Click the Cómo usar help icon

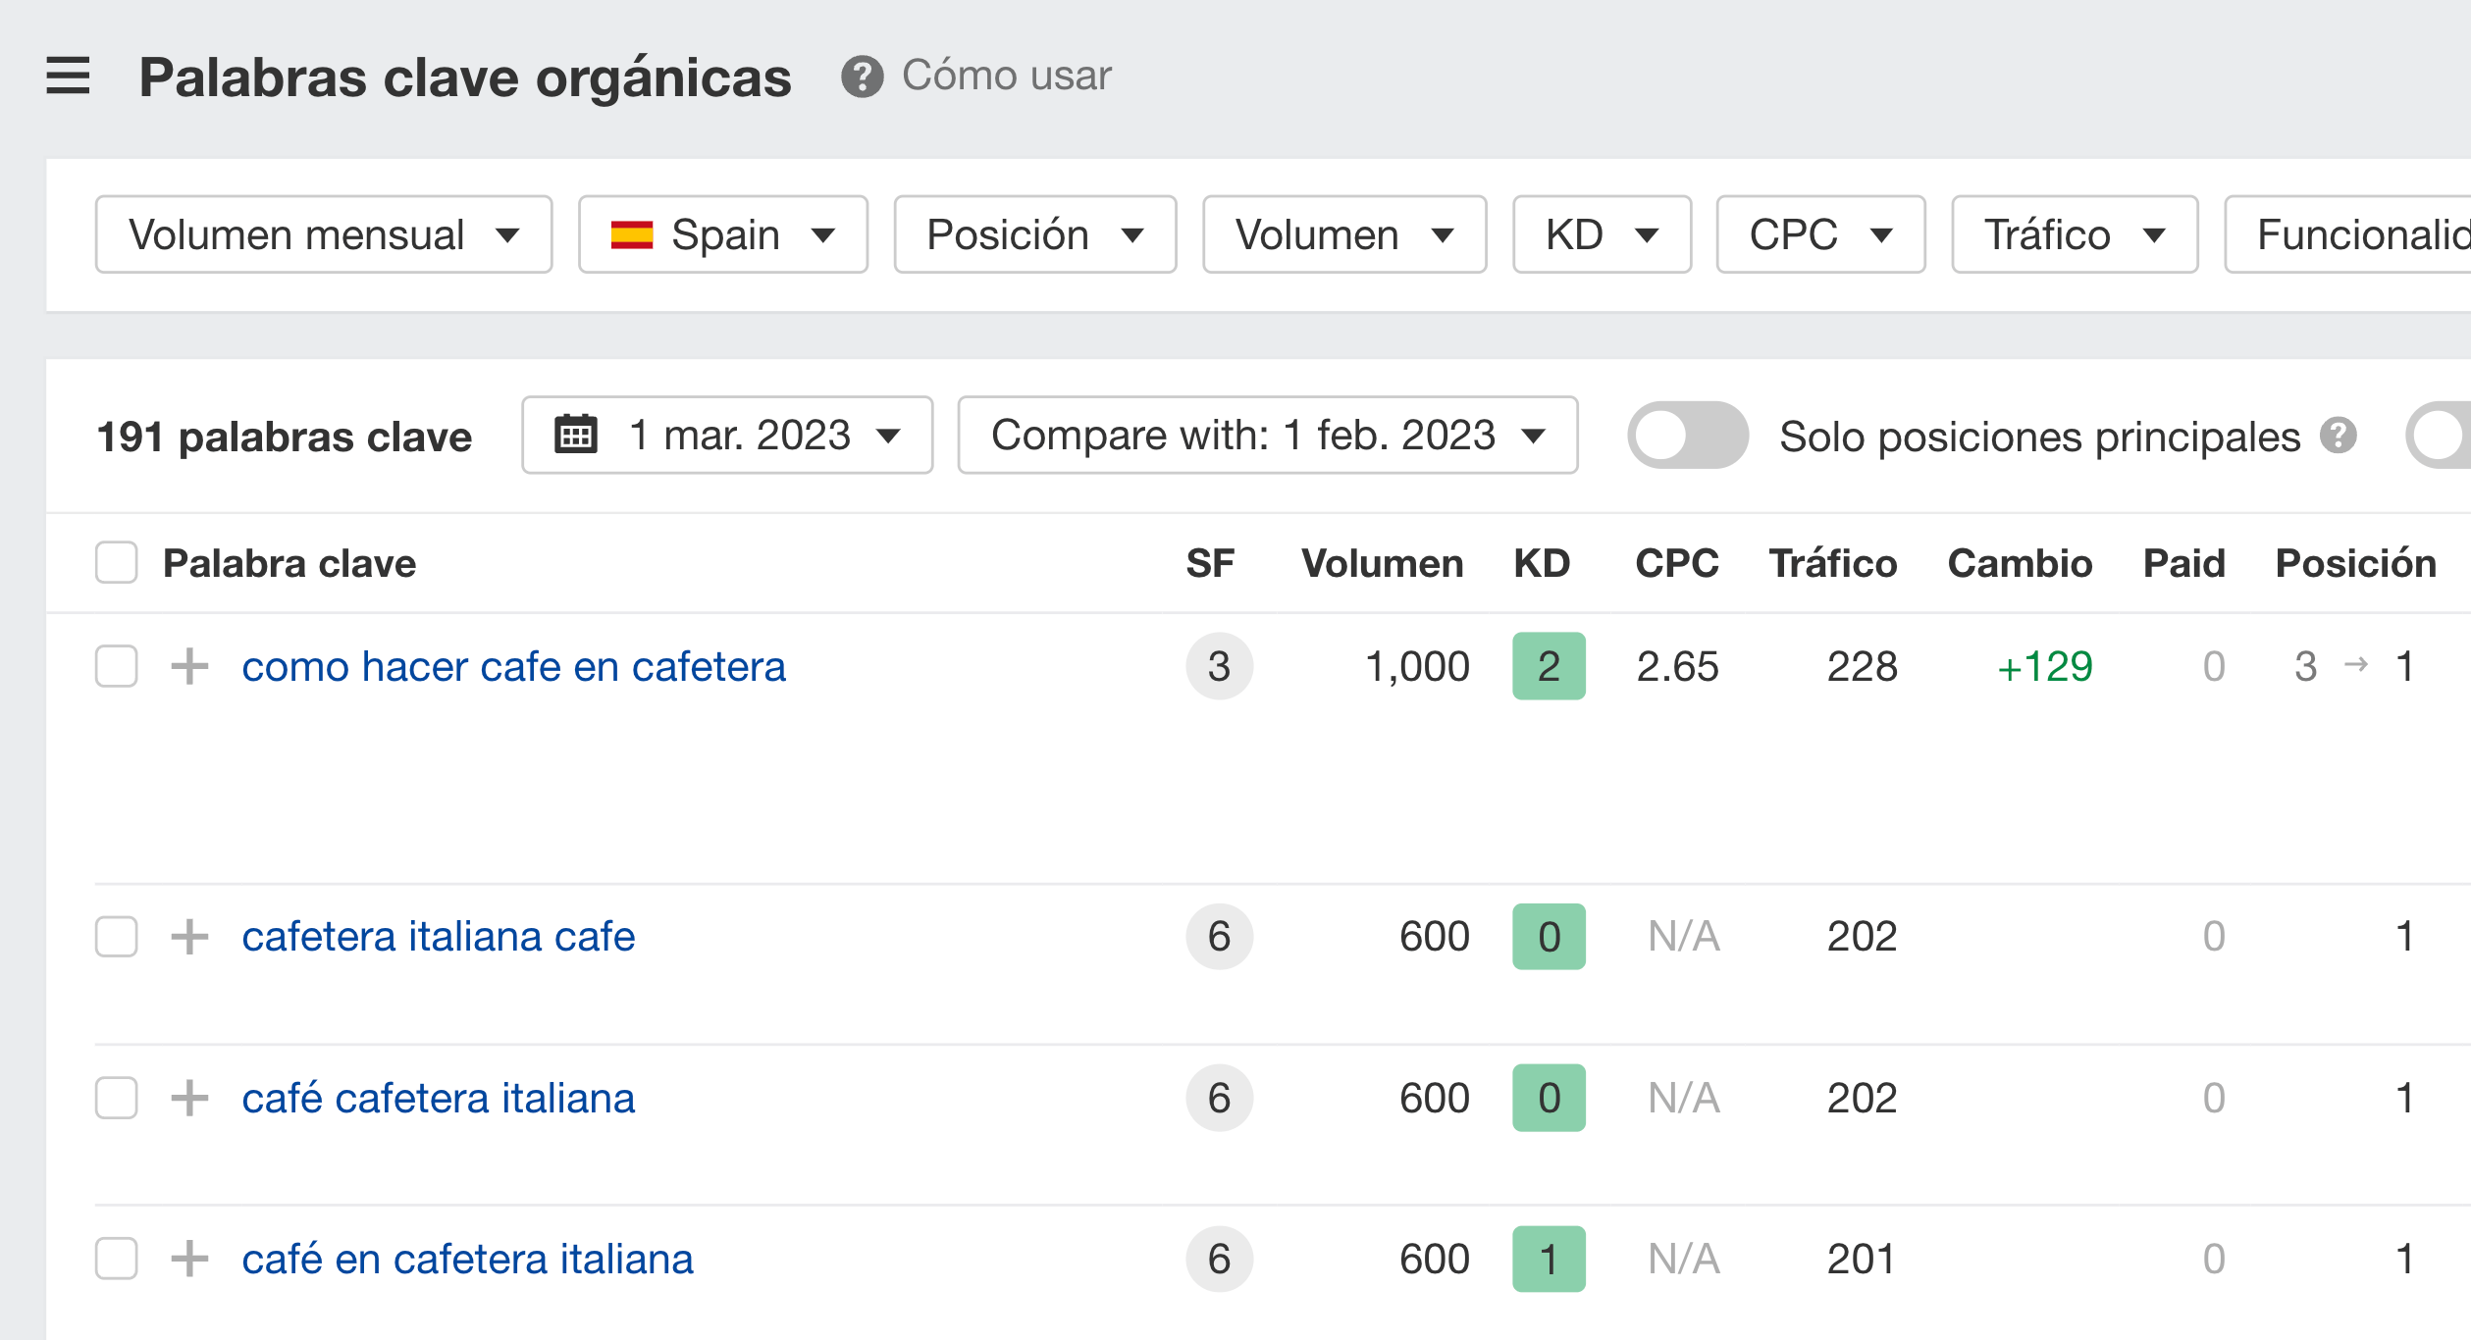pyautogui.click(x=862, y=77)
